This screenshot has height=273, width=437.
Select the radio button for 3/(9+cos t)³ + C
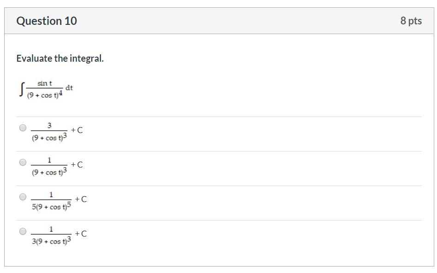pyautogui.click(x=22, y=128)
